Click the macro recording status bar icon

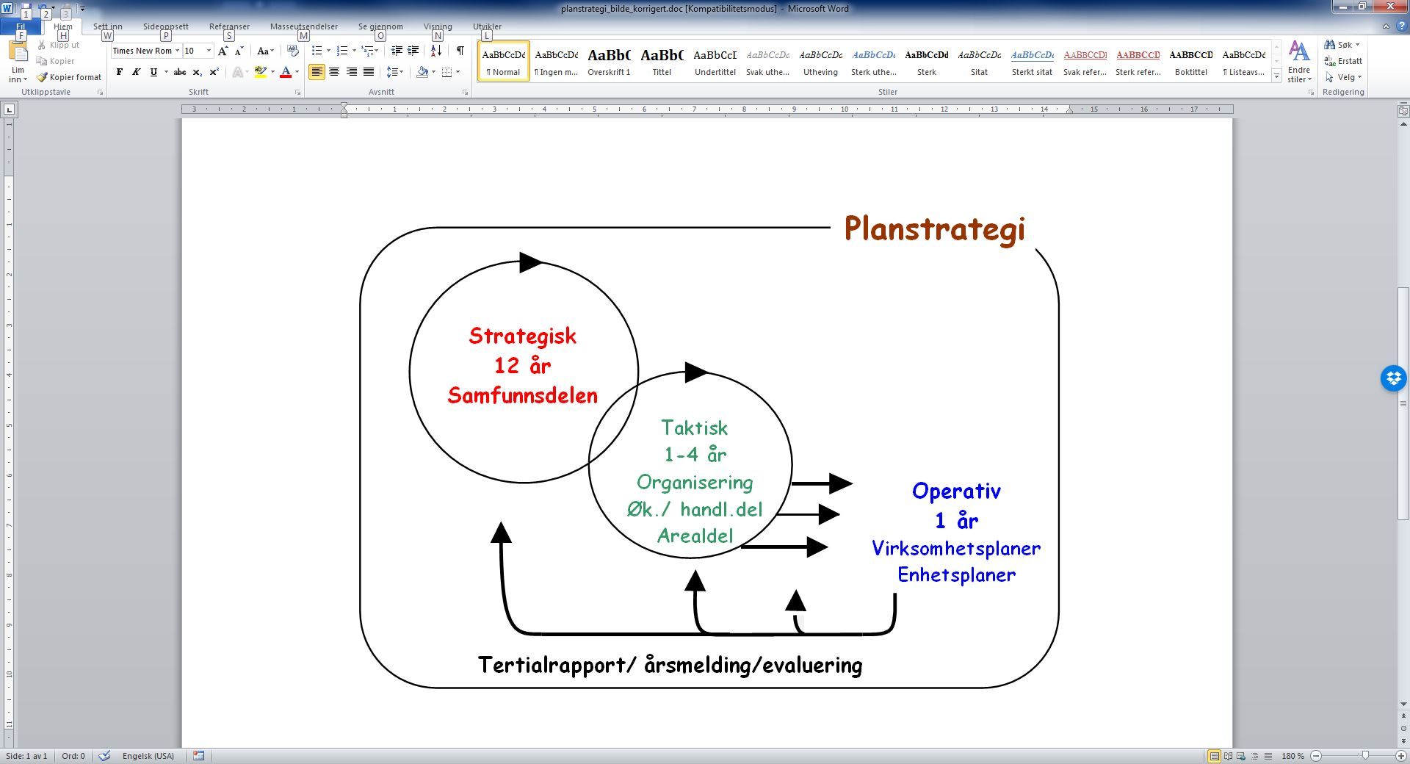[x=198, y=756]
